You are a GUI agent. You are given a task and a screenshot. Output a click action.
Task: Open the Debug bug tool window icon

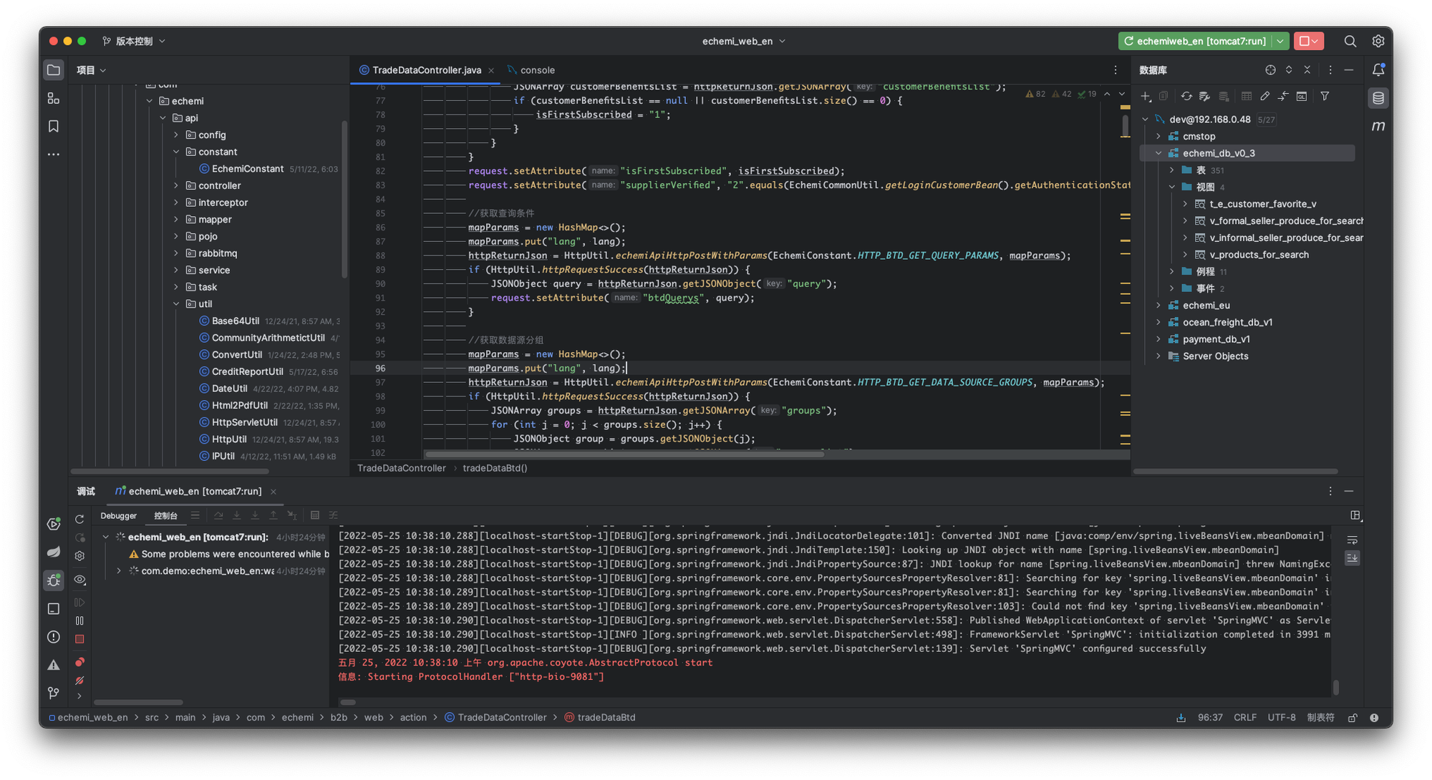pyautogui.click(x=53, y=580)
